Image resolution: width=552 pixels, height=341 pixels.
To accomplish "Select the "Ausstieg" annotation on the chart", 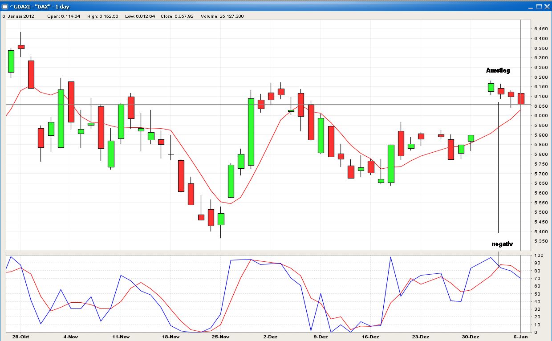I will (499, 70).
